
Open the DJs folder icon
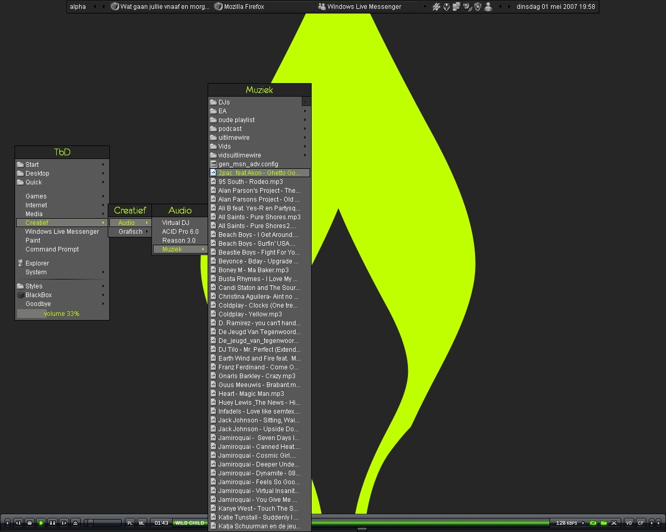coord(213,102)
